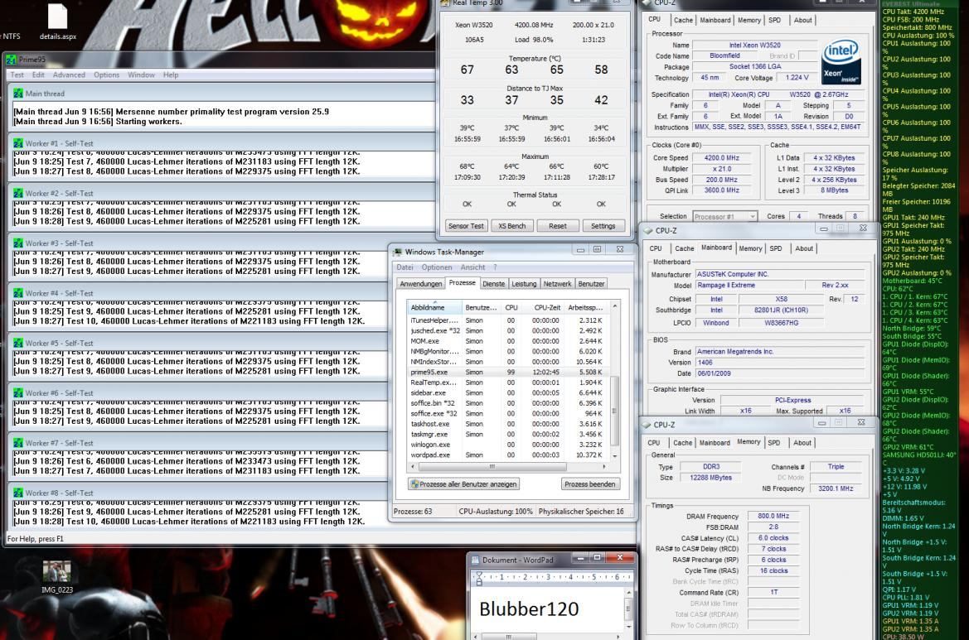
Task: Select the wordpad.exe process row
Action: (508, 455)
